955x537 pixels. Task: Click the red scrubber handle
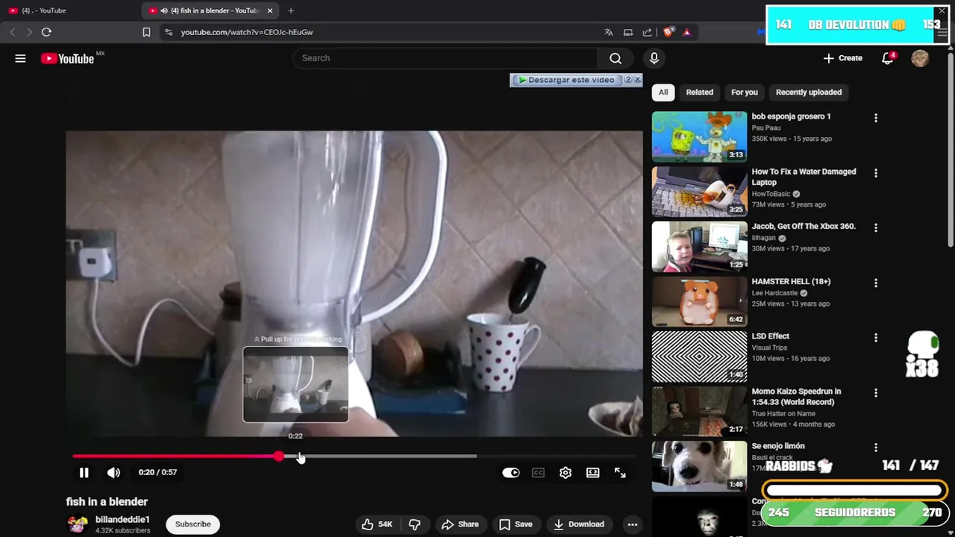[278, 456]
